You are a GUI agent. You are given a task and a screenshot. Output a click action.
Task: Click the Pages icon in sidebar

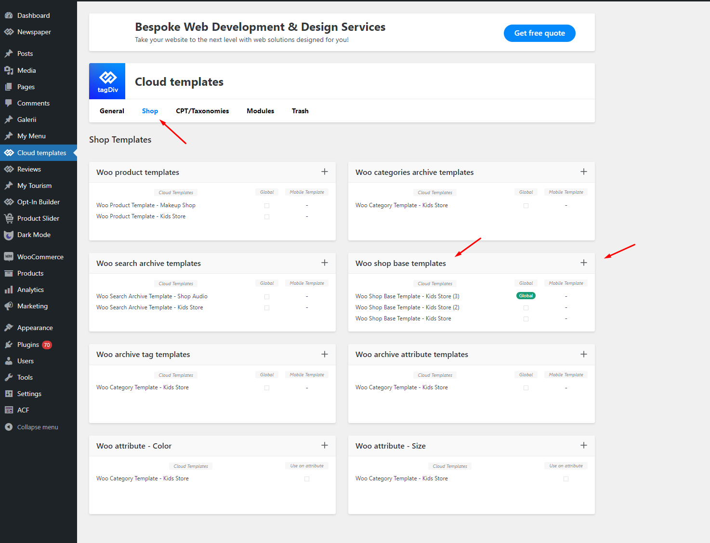point(9,87)
